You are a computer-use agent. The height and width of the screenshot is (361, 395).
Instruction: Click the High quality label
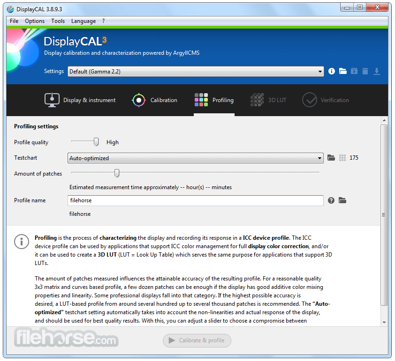112,142
